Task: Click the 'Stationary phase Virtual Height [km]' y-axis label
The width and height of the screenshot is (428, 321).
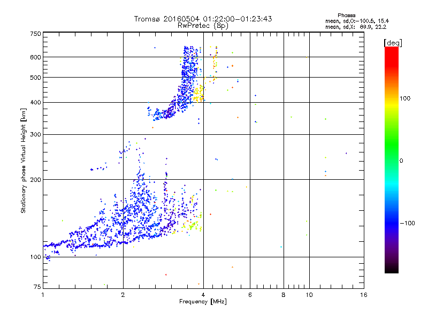Action: 23,161
